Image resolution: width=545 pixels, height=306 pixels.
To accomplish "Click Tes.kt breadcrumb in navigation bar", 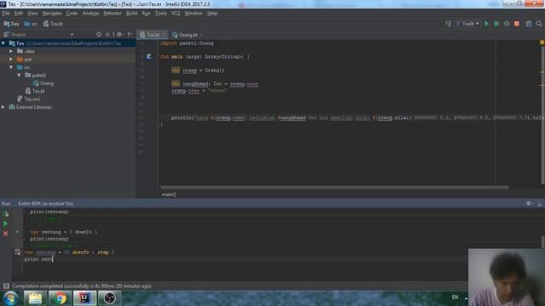I will (x=53, y=24).
